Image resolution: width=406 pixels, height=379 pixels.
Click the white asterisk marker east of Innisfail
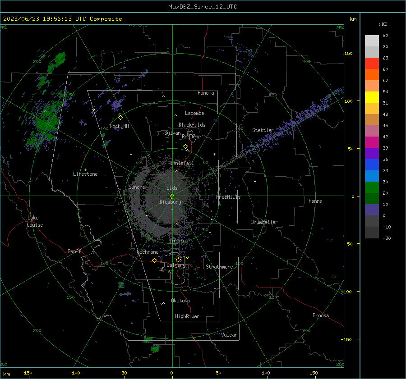click(214, 155)
